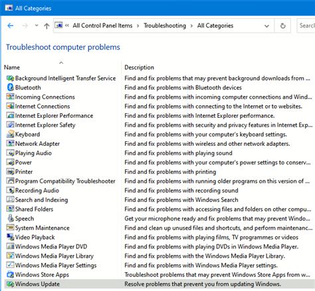Click the address bar Control Panel icon

click(58, 25)
